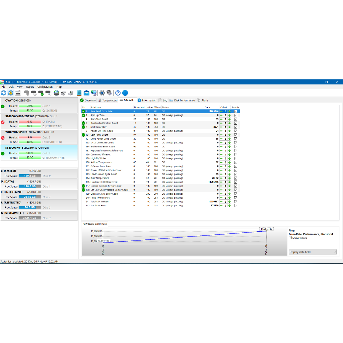Image resolution: width=343 pixels, height=343 pixels.
Task: Click OVATION 99 % health bar
Action: pyautogui.click(x=30, y=106)
